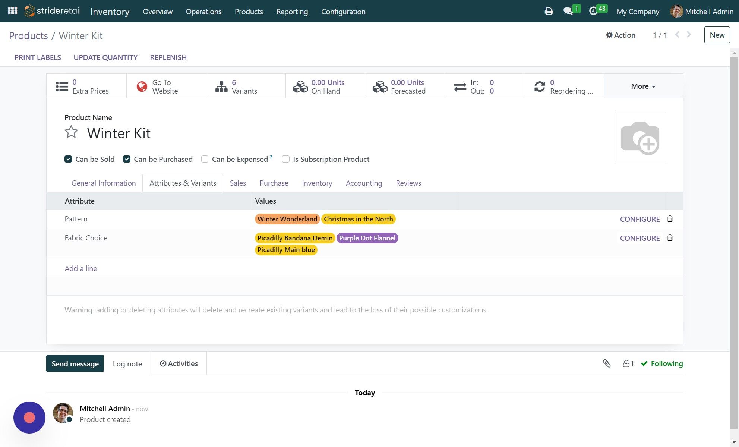This screenshot has width=739, height=447.
Task: Click PRINT LABELS
Action: click(38, 57)
